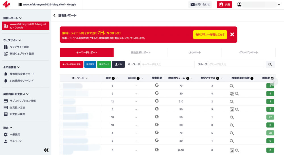The image size is (284, 155).
Task: Switch to LPレポート tab
Action: point(195,52)
